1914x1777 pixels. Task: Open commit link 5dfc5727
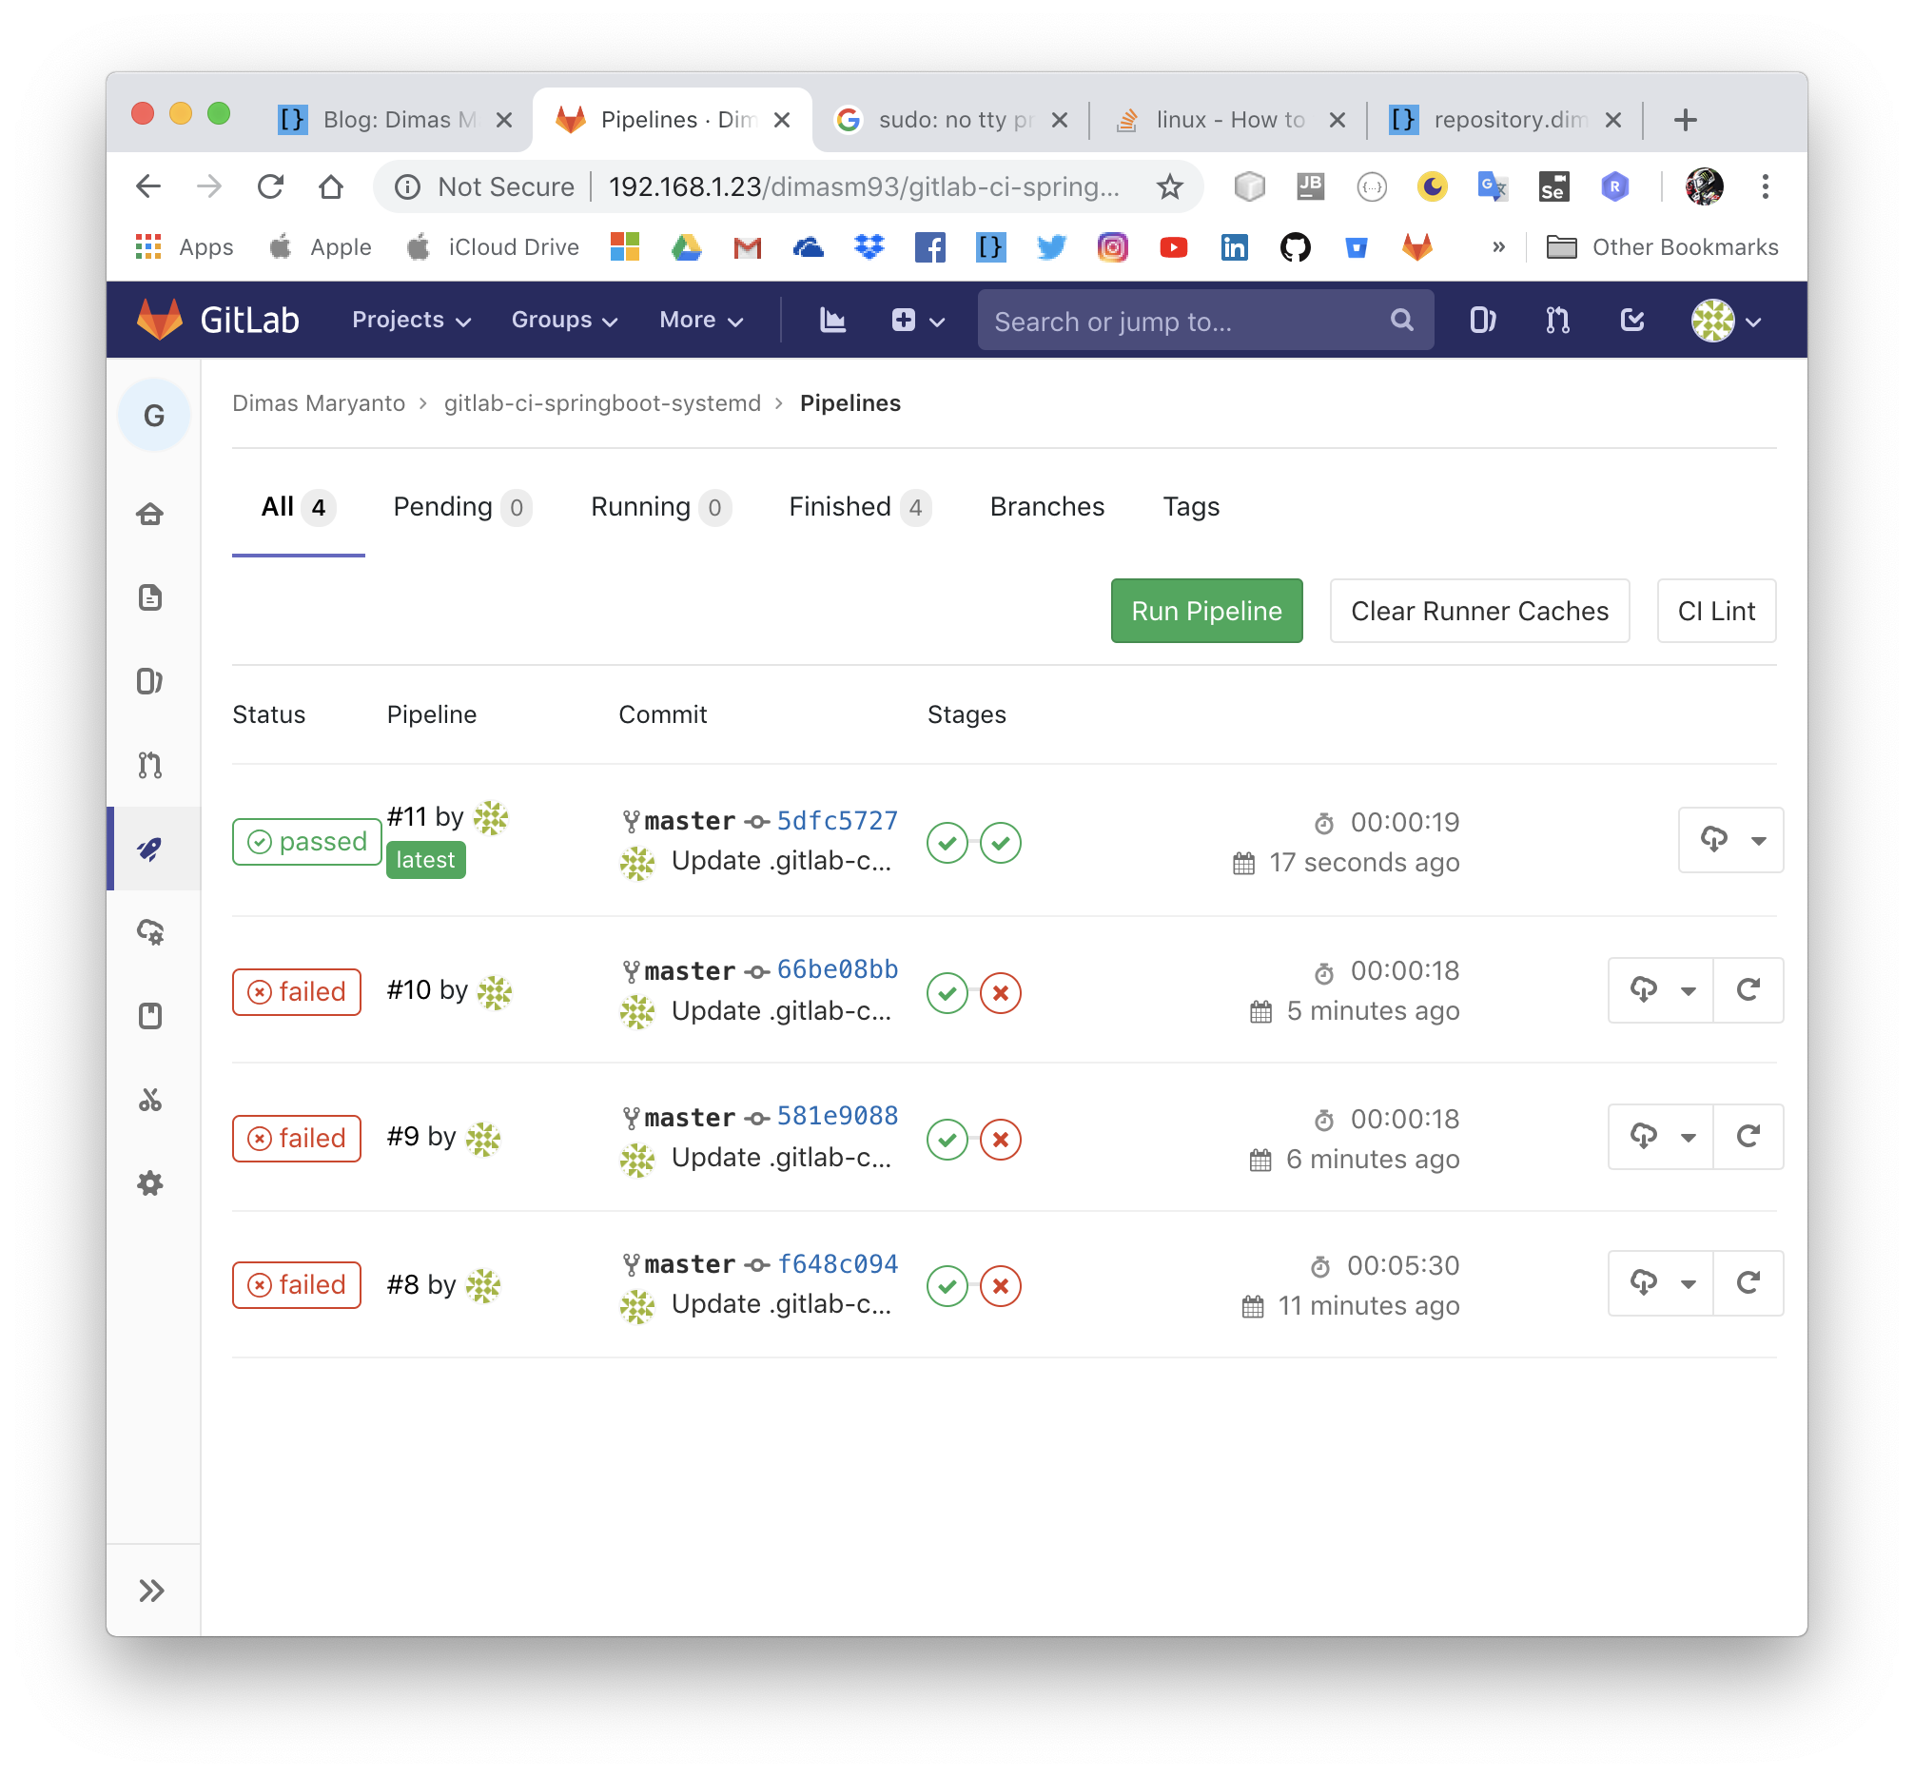(837, 820)
